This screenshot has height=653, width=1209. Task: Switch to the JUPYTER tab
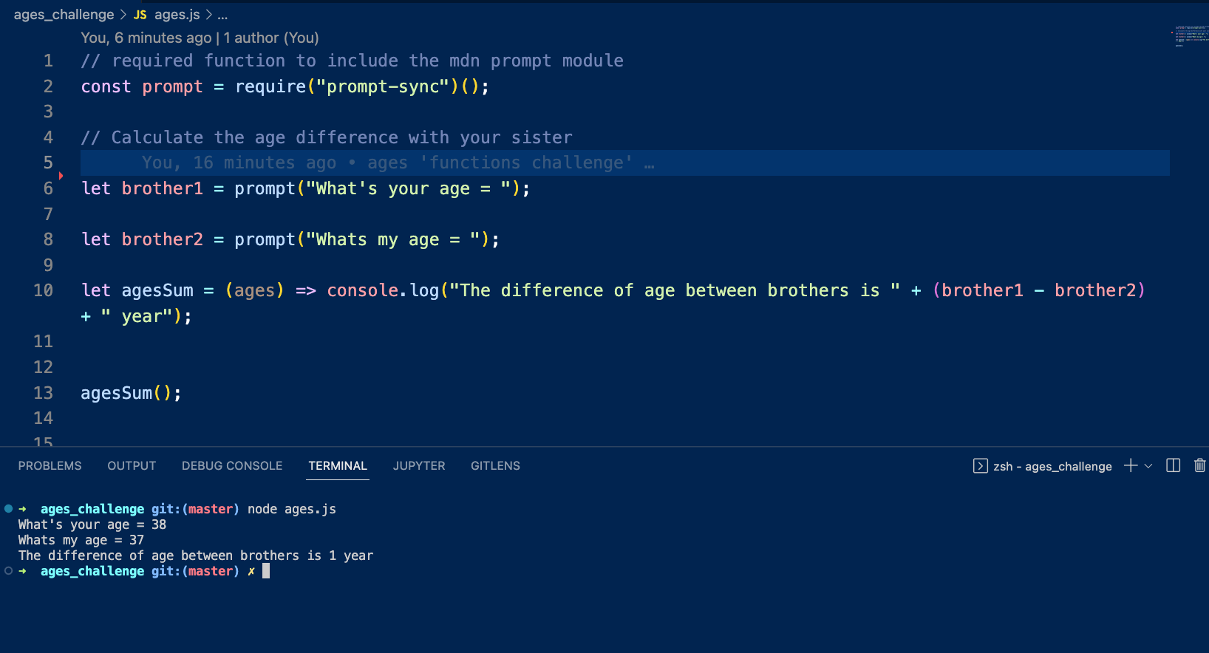tap(419, 465)
